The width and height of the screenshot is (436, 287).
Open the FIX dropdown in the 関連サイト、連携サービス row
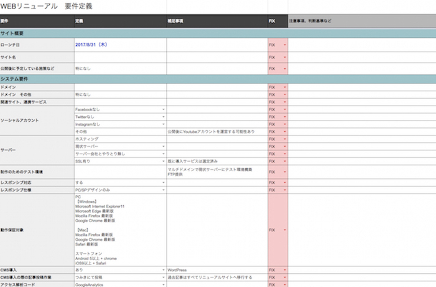point(285,102)
